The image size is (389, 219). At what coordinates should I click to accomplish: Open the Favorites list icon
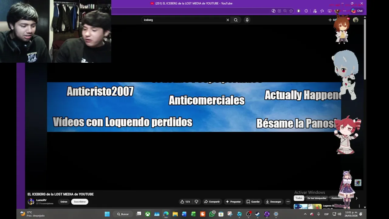pyautogui.click(x=322, y=11)
